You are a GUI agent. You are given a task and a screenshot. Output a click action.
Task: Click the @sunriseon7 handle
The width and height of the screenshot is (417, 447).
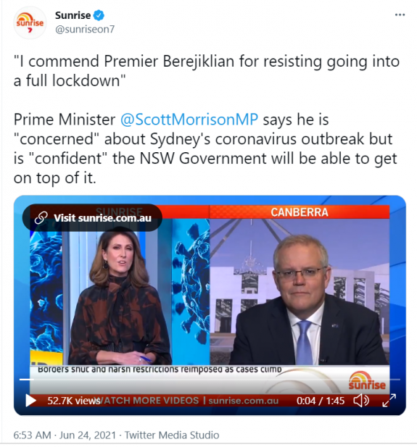pyautogui.click(x=85, y=29)
